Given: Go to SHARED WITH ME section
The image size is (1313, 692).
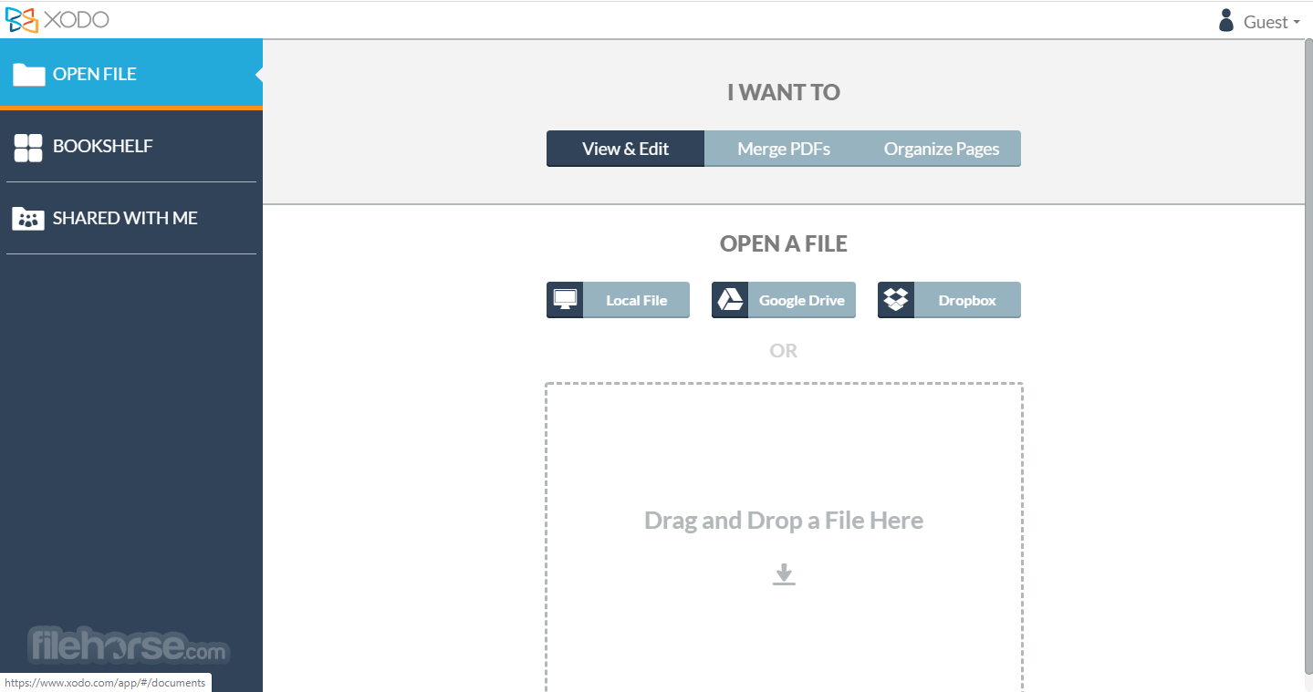Looking at the screenshot, I should [x=131, y=218].
